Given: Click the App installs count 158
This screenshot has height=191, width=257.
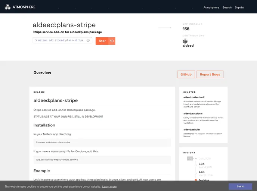Looking at the screenshot, I should click(186, 29).
